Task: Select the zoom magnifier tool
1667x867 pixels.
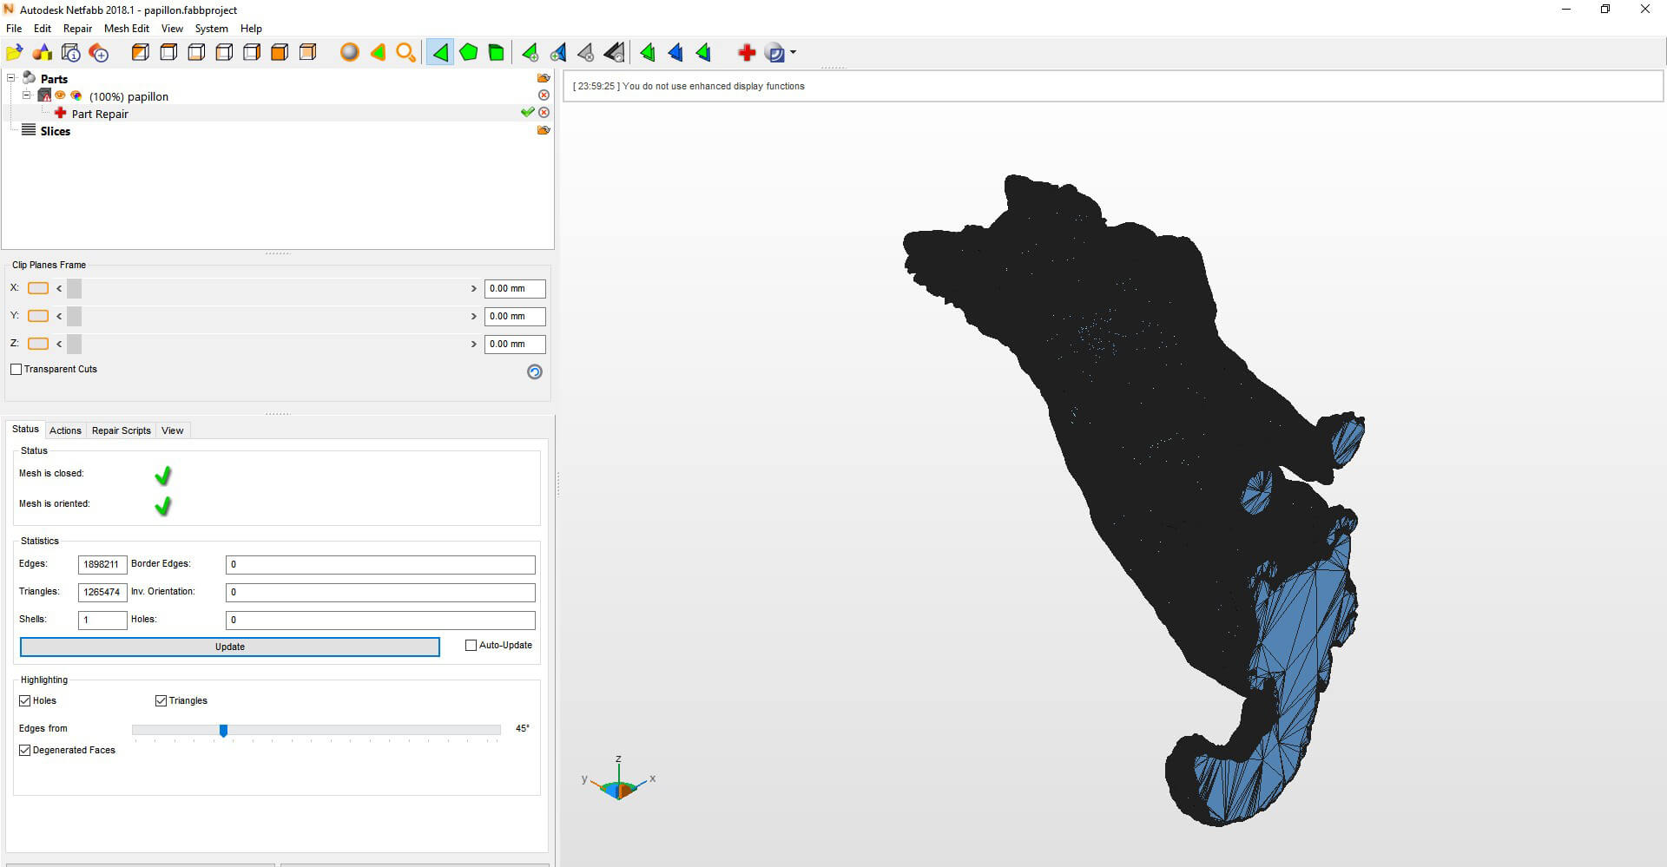Action: coord(405,53)
